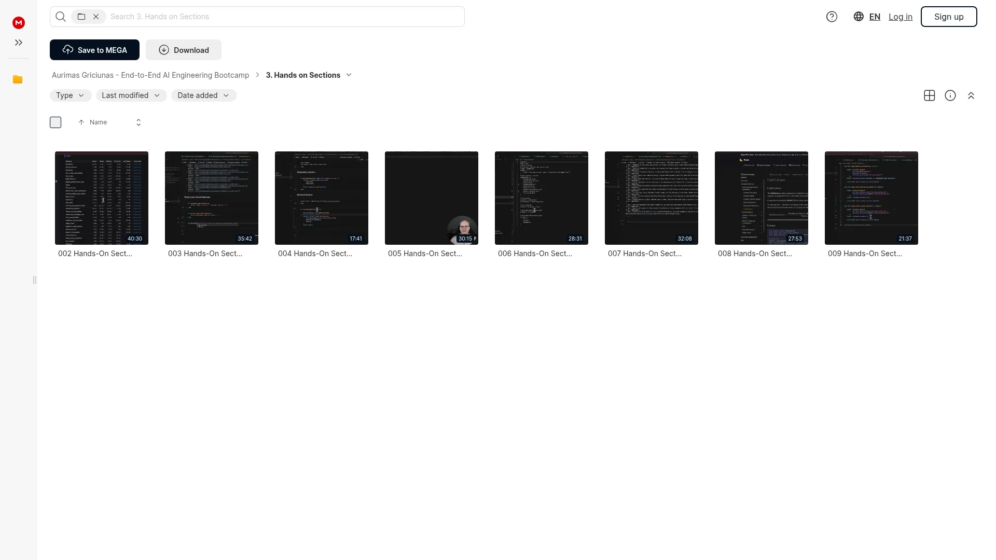The width and height of the screenshot is (996, 560).
Task: Click the MEGA logo icon
Action: [19, 23]
